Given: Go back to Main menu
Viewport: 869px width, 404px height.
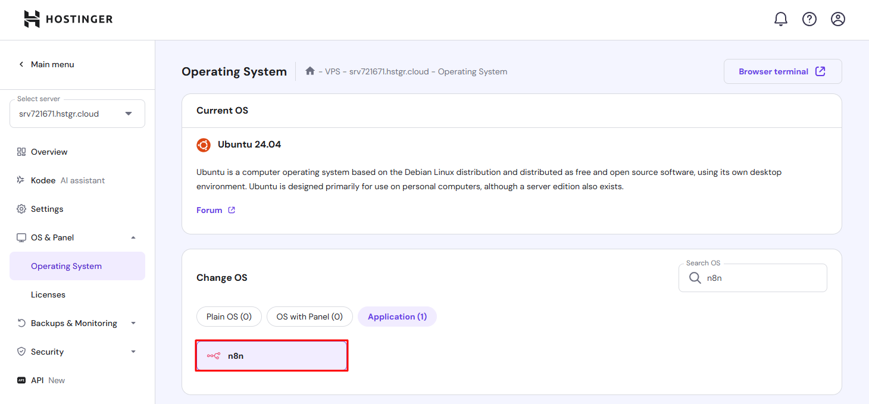Looking at the screenshot, I should click(x=46, y=64).
